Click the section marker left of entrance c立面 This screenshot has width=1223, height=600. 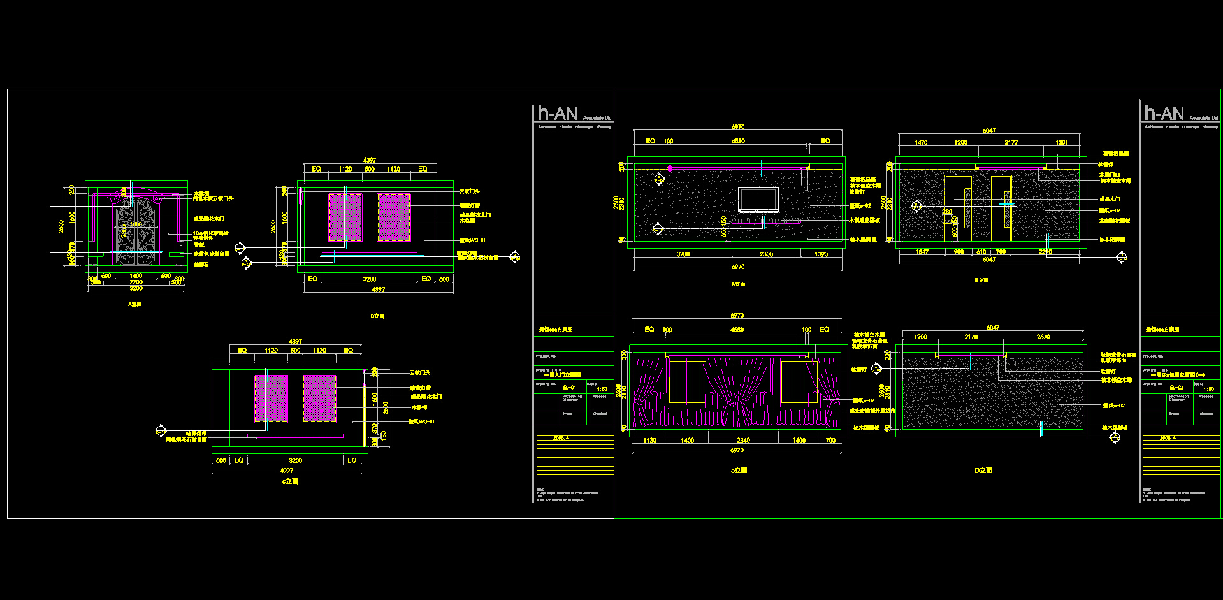161,431
